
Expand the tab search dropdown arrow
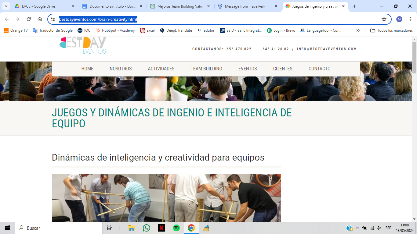[x=6, y=6]
